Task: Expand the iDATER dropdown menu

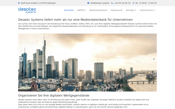Action: (x=82, y=10)
